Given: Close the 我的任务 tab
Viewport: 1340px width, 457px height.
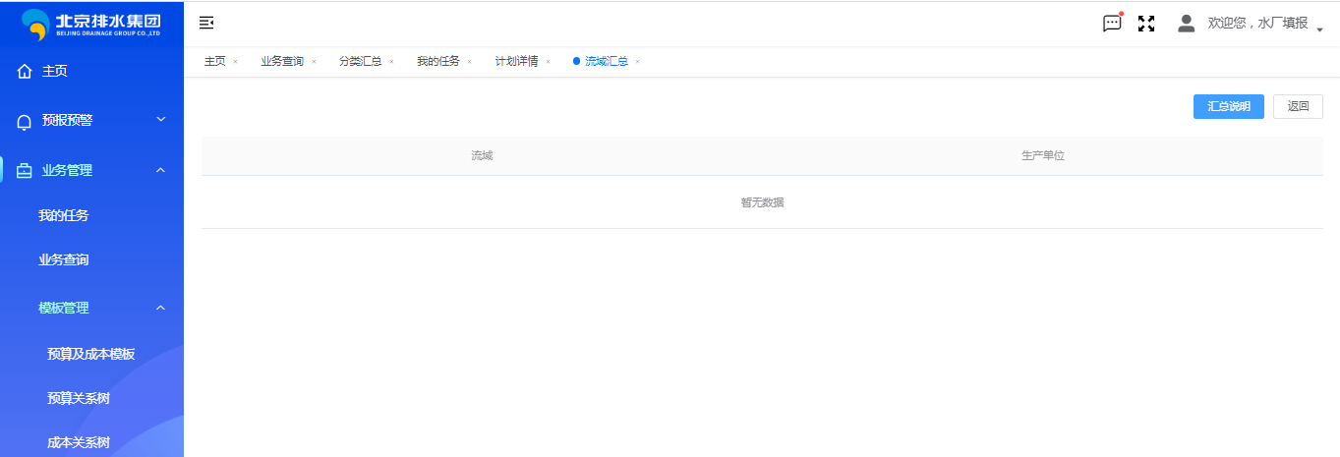Looking at the screenshot, I should (x=469, y=62).
